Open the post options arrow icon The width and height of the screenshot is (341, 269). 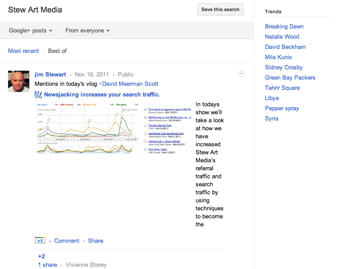tap(241, 74)
